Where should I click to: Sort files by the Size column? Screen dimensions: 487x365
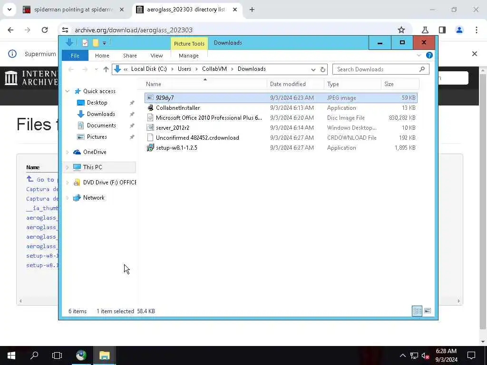[x=400, y=84]
